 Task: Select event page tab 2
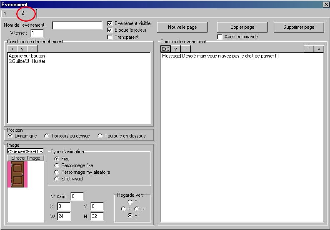(x=23, y=13)
